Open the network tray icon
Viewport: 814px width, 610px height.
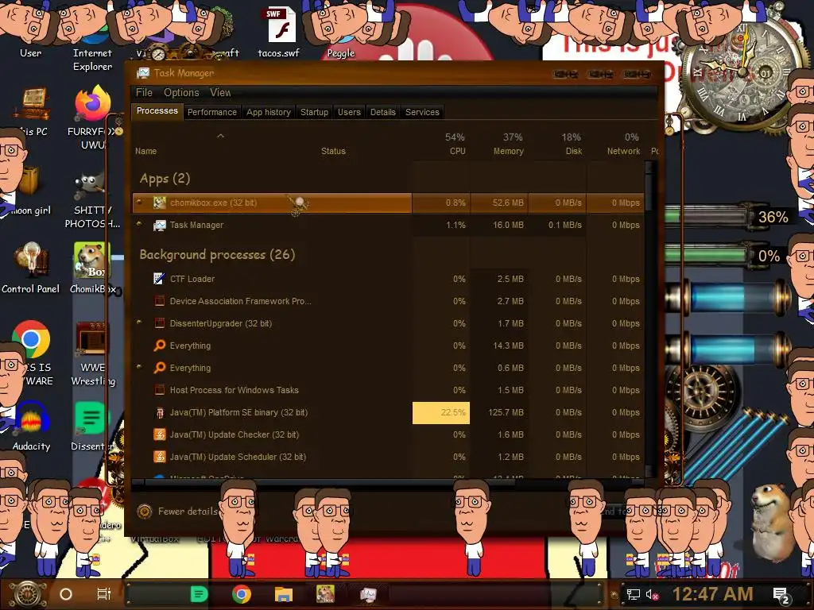(634, 595)
